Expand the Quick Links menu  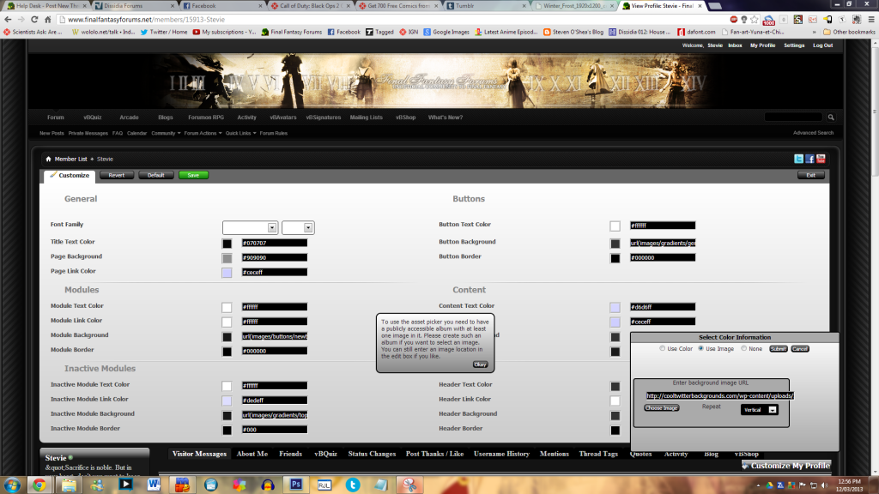(240, 133)
